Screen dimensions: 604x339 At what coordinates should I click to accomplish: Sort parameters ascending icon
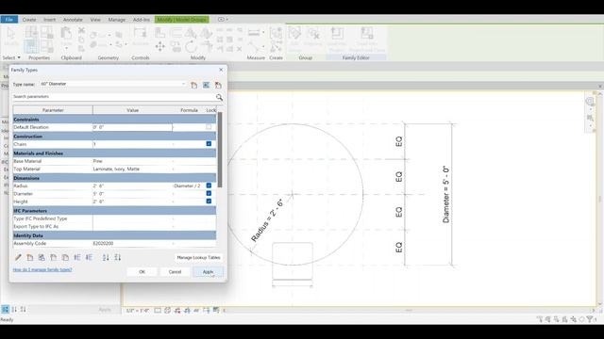(x=106, y=257)
